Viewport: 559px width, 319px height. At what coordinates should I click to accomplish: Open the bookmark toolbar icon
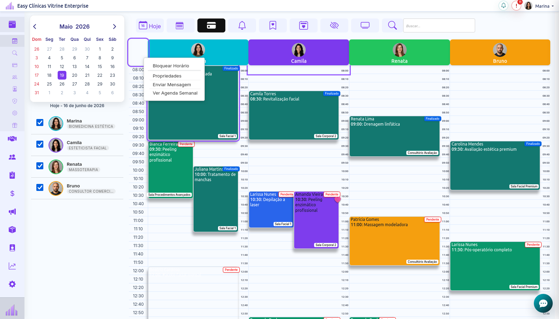pyautogui.click(x=273, y=25)
